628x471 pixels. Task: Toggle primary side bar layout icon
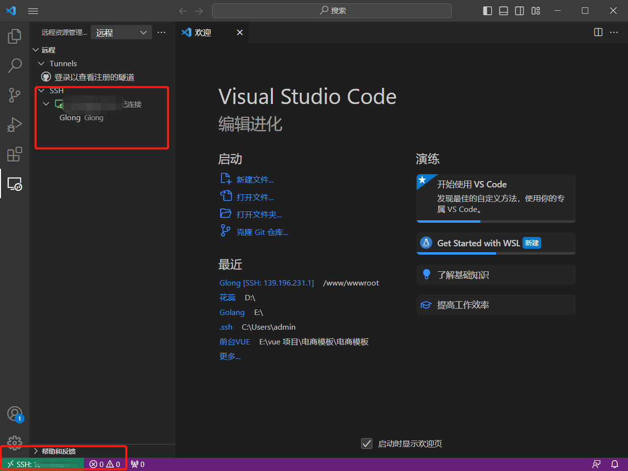(x=488, y=11)
